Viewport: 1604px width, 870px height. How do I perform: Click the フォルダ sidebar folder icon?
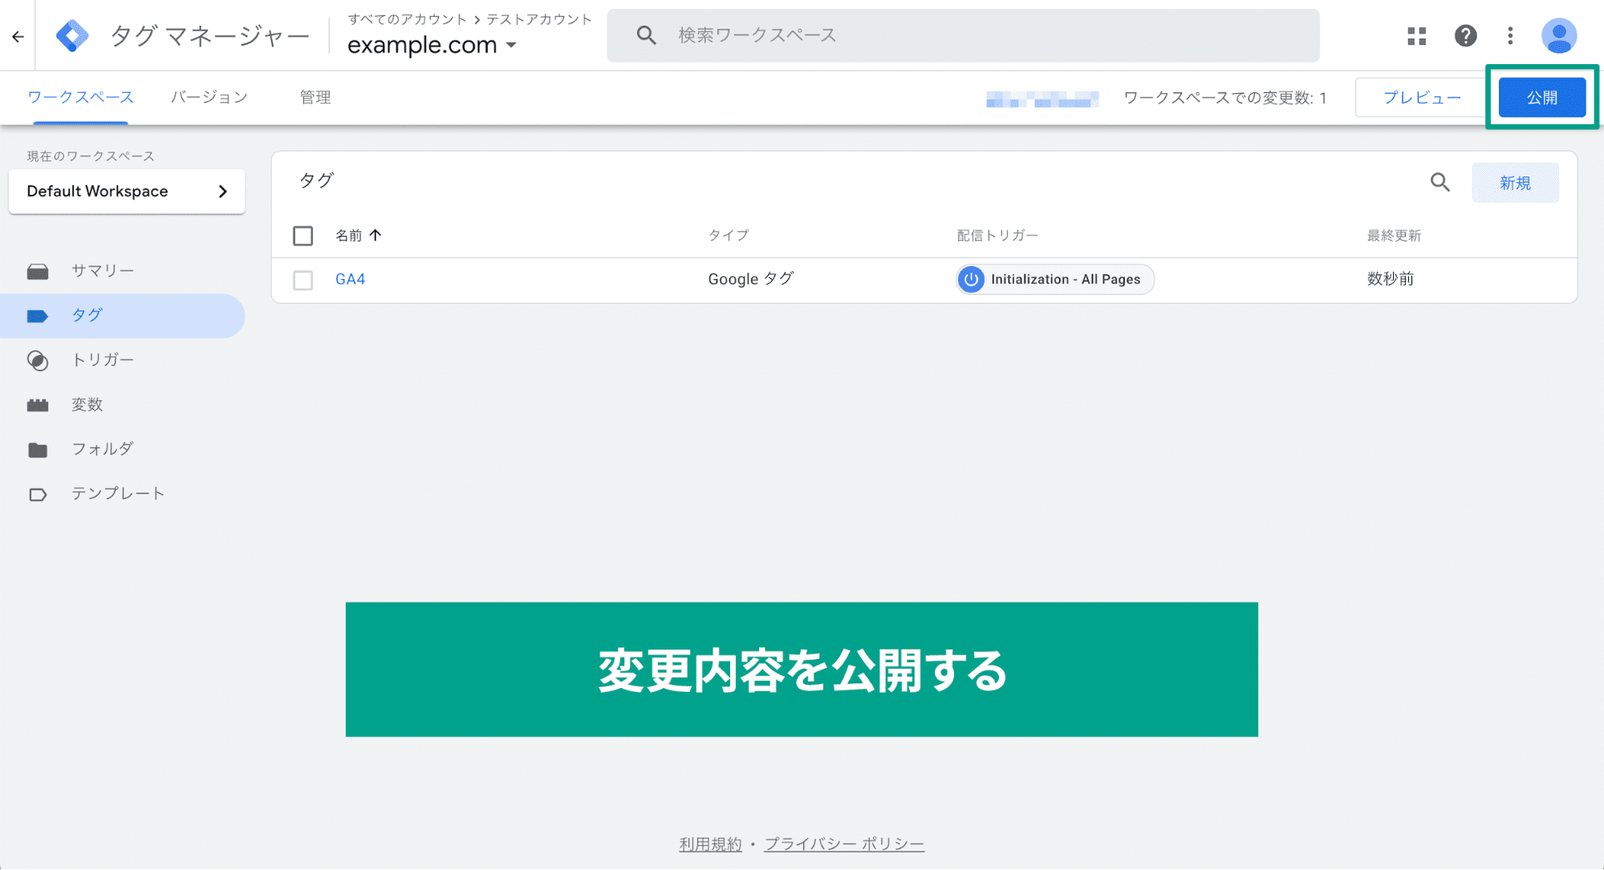[38, 450]
